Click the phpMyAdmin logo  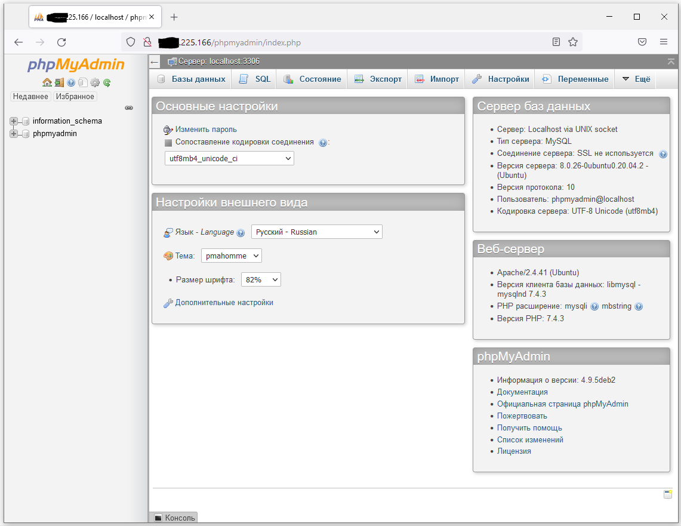(76, 64)
